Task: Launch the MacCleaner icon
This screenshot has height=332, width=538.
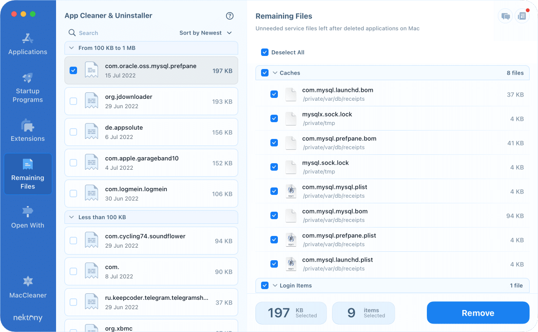Action: coord(28,281)
